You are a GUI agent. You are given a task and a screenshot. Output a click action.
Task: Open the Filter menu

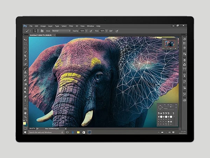(71, 26)
